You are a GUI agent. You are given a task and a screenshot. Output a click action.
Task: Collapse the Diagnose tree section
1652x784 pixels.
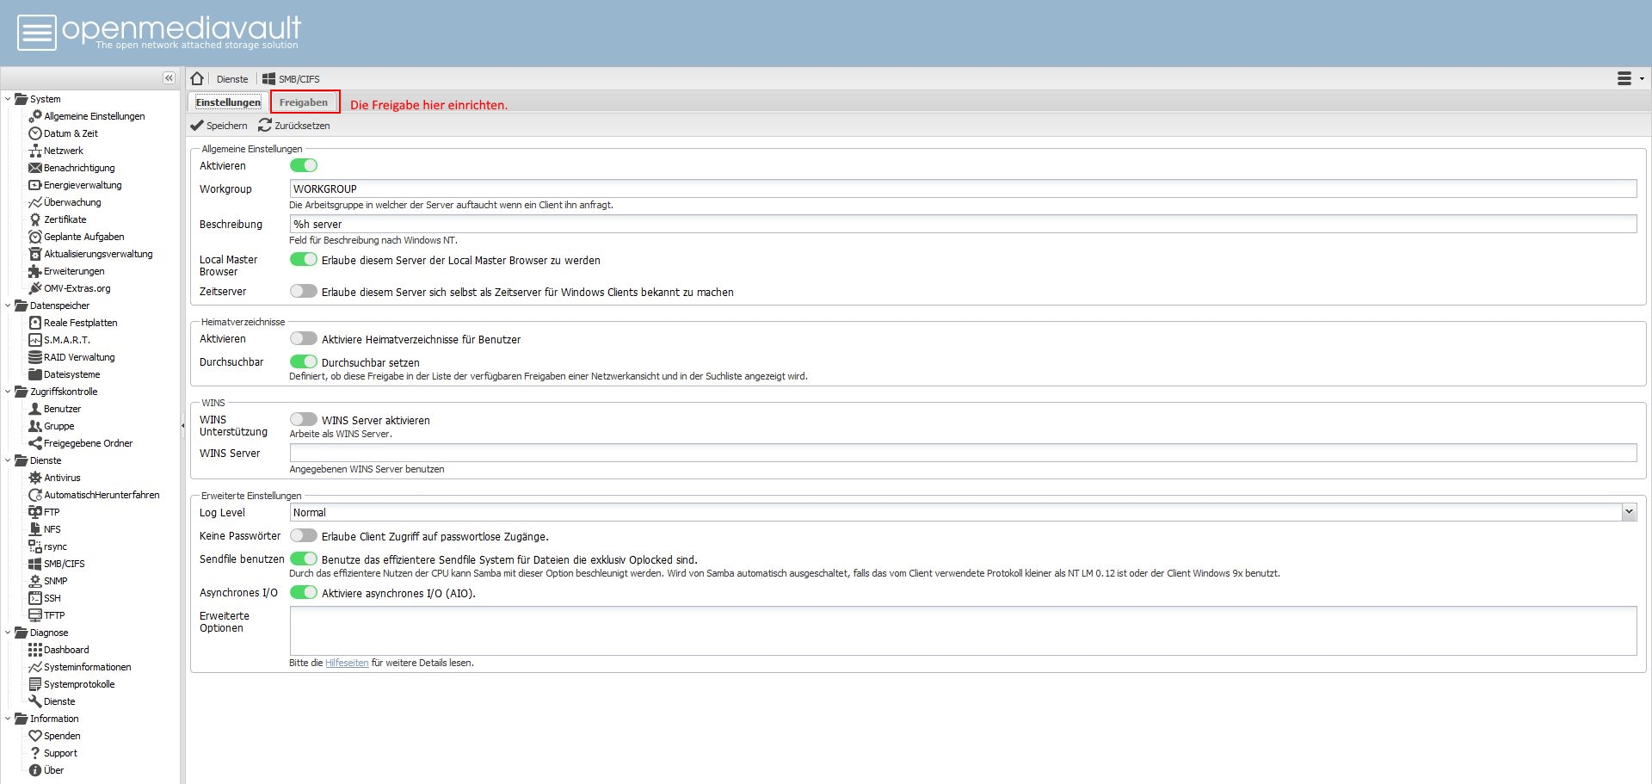coord(8,633)
